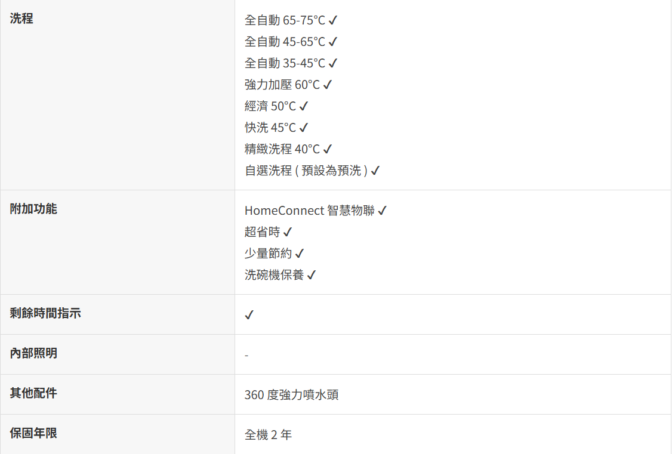Click the 全自動 35-45°C program text

coord(285,63)
